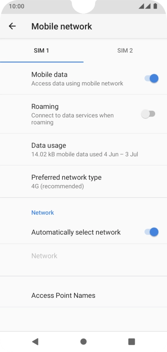Enable the Roaming switch
This screenshot has width=167, height=352.
pos(148,114)
